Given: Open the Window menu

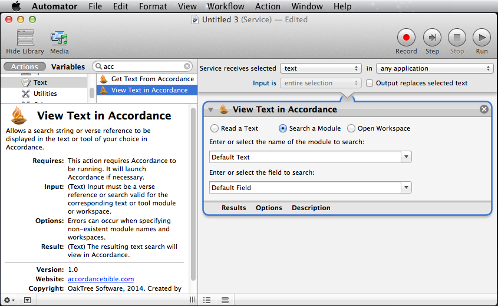Looking at the screenshot, I should pyautogui.click(x=307, y=6).
